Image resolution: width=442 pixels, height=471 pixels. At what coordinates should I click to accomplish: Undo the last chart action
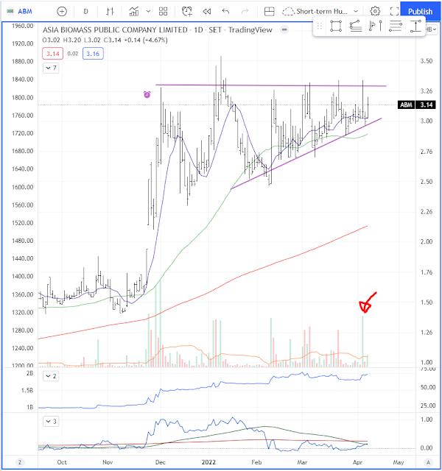tap(226, 12)
